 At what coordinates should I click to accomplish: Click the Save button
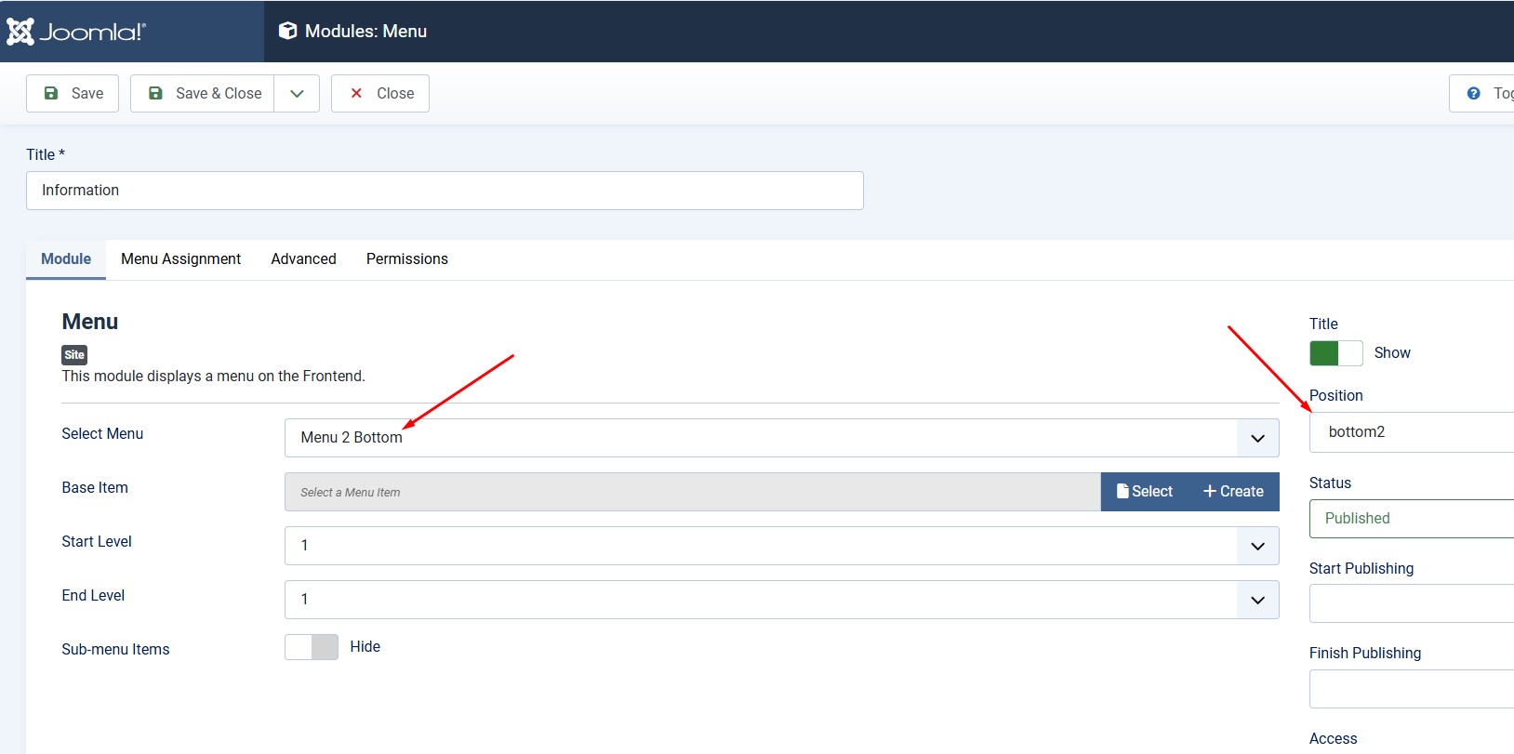[73, 93]
